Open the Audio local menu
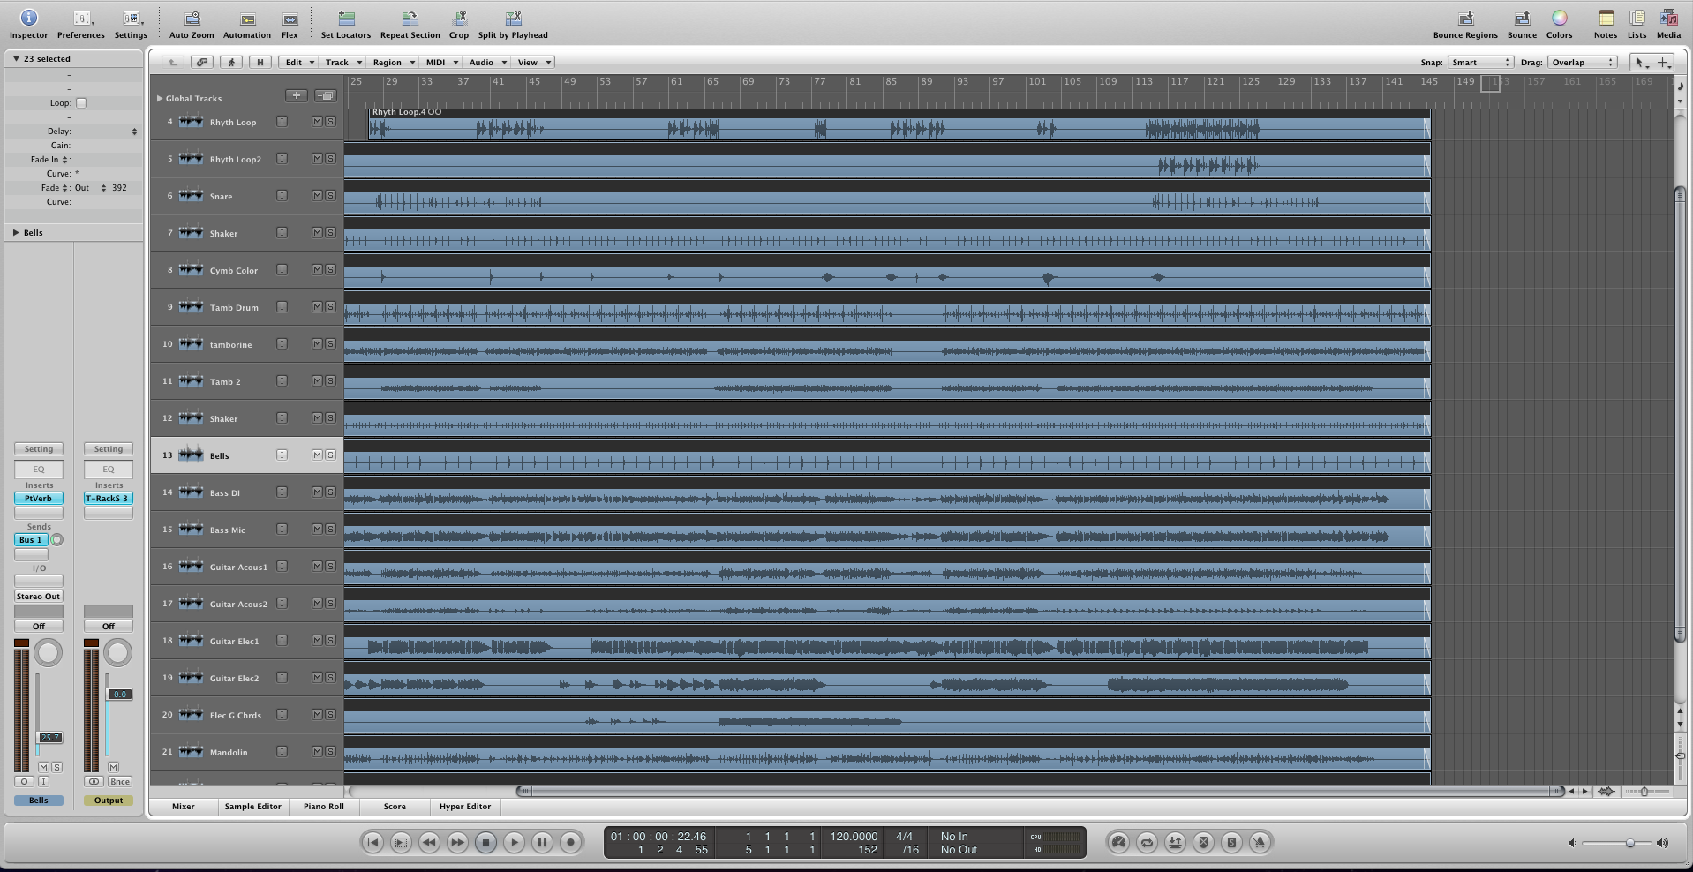 [487, 62]
